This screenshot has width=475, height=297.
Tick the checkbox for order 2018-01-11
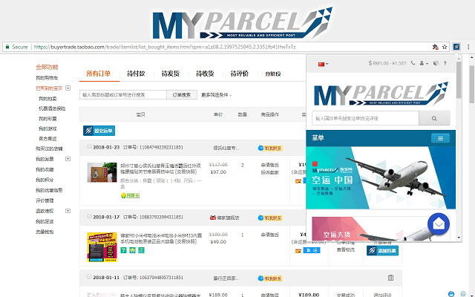[x=89, y=277]
